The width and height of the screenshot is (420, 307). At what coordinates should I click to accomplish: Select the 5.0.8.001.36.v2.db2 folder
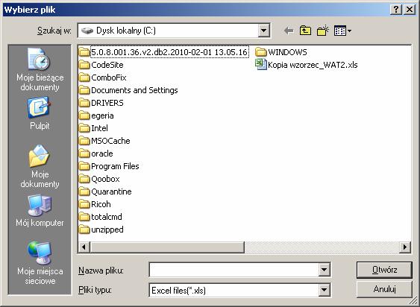pyautogui.click(x=164, y=52)
